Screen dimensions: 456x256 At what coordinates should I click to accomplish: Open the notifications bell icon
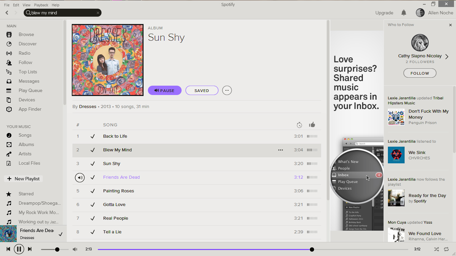click(x=404, y=13)
